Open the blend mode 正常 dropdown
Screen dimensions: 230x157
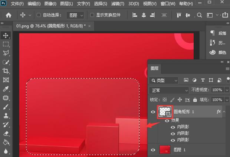169,90
